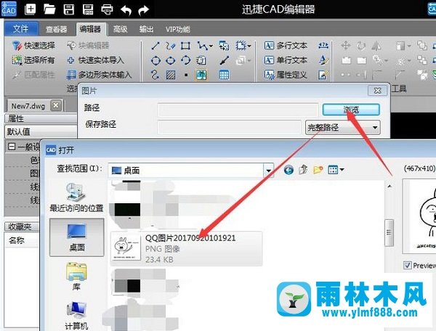436x331 pixels.
Task: Click the Table grid icon
Action: 224,75
